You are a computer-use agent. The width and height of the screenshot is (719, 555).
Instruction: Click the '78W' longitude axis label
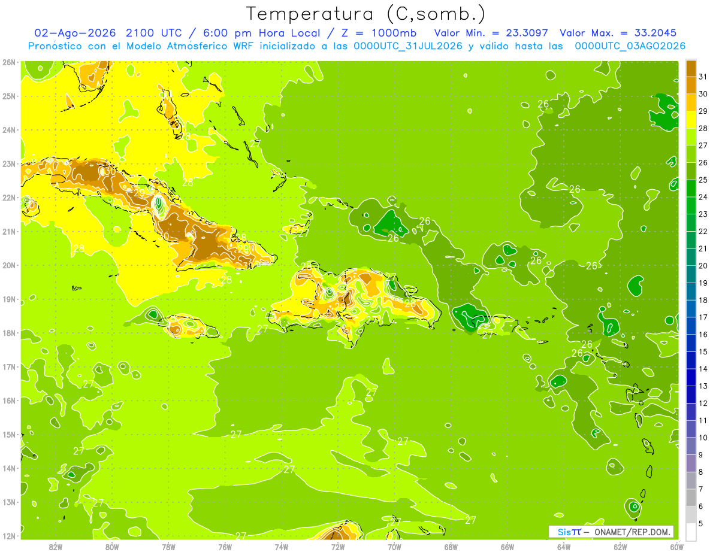pyautogui.click(x=168, y=547)
